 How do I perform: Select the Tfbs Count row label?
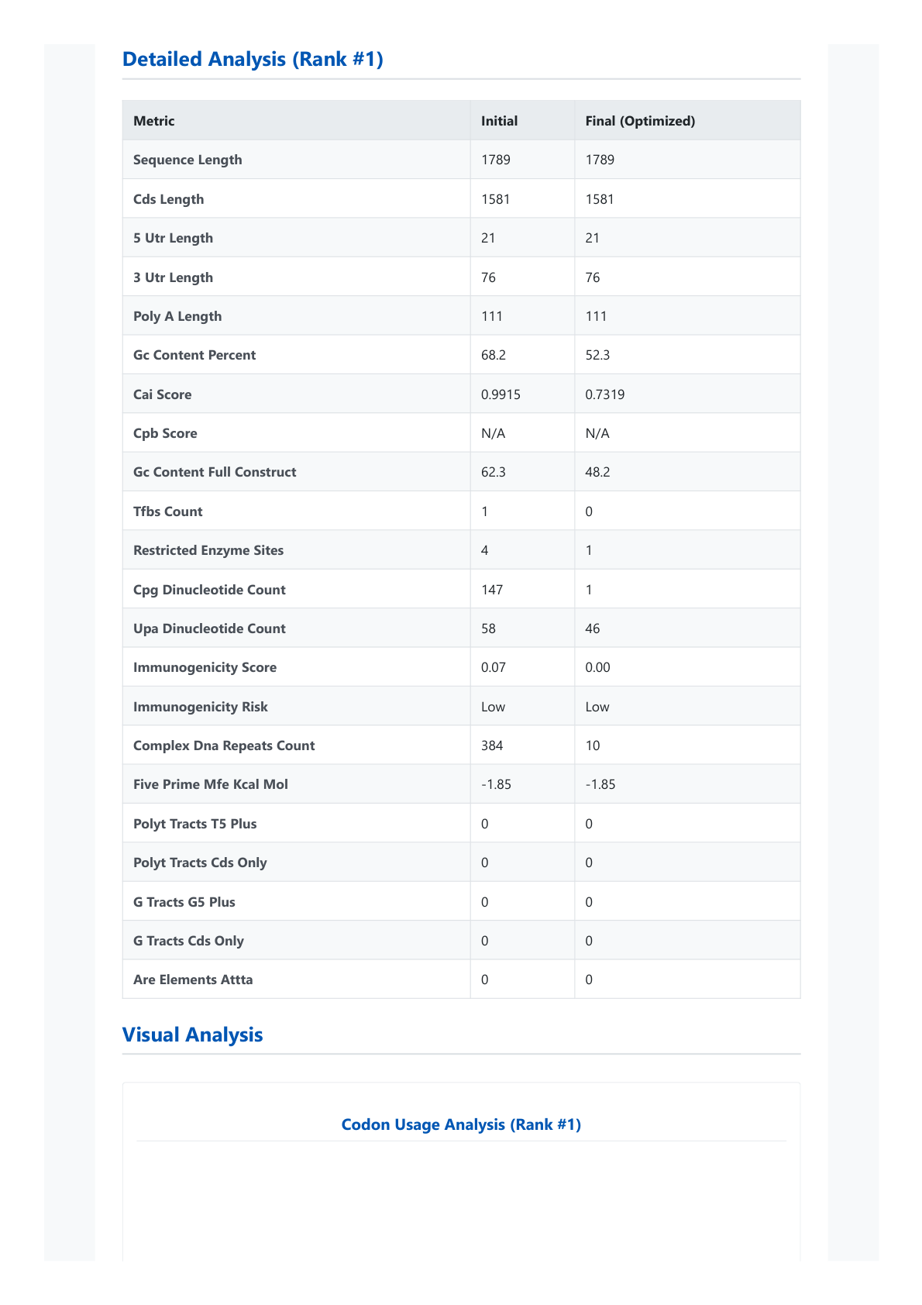pyautogui.click(x=167, y=511)
